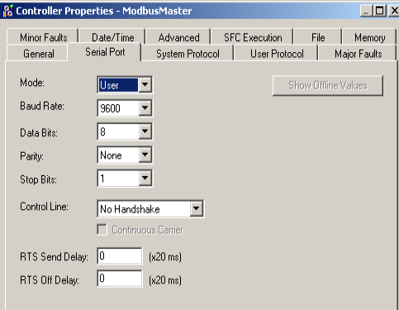Viewport: 399px width, 310px height.
Task: Expand the Data Bits dropdown
Action: click(x=145, y=131)
